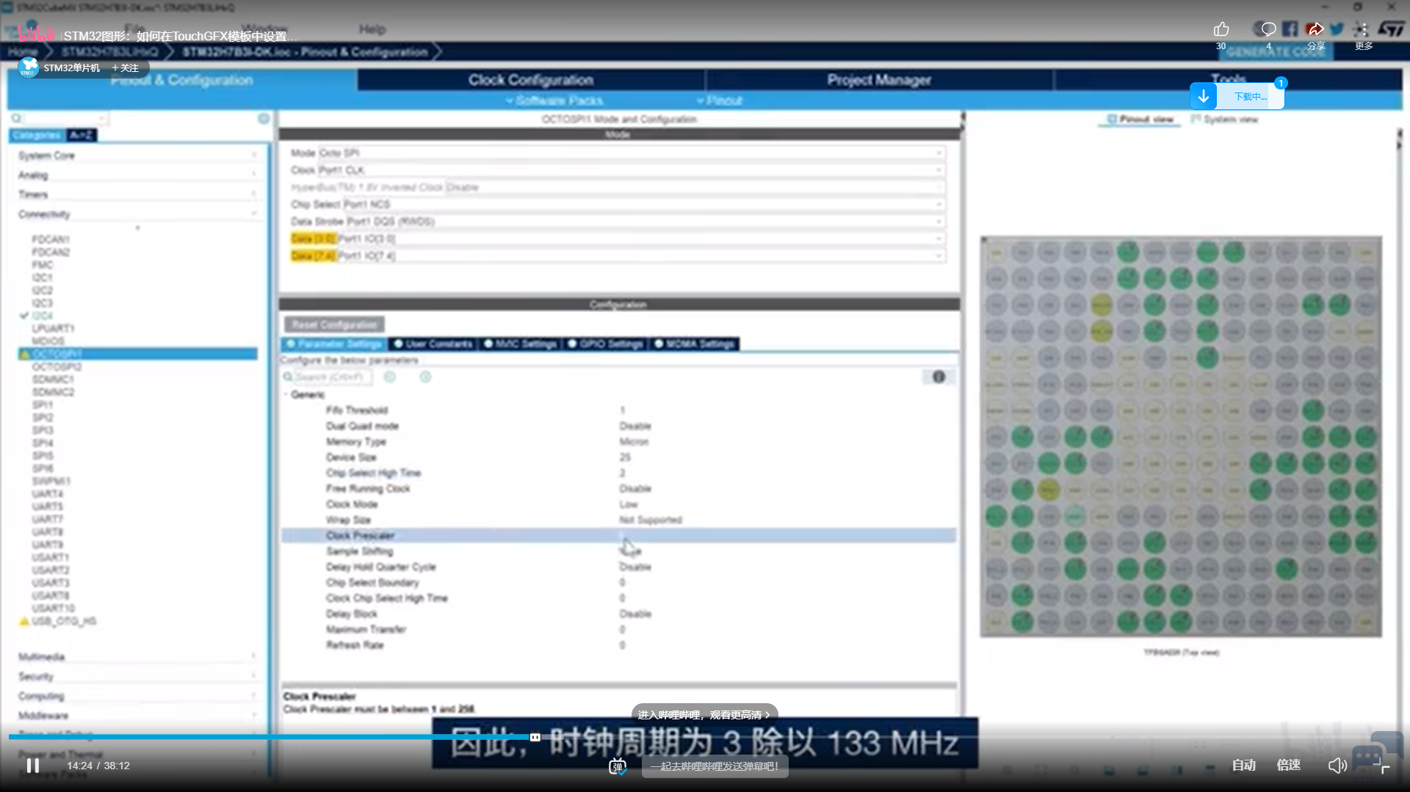Open the Pinout dropdown menu

(x=720, y=101)
